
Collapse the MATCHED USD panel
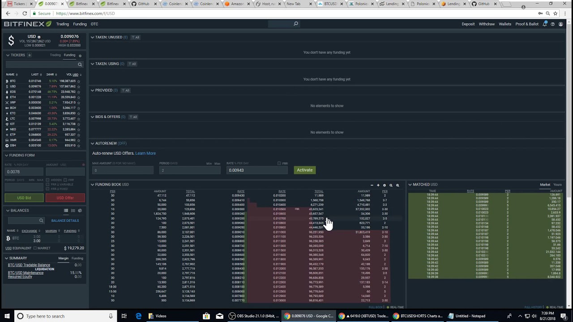coord(410,184)
